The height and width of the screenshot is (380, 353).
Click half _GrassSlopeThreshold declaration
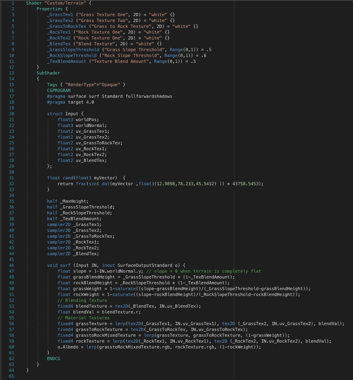tap(81, 207)
